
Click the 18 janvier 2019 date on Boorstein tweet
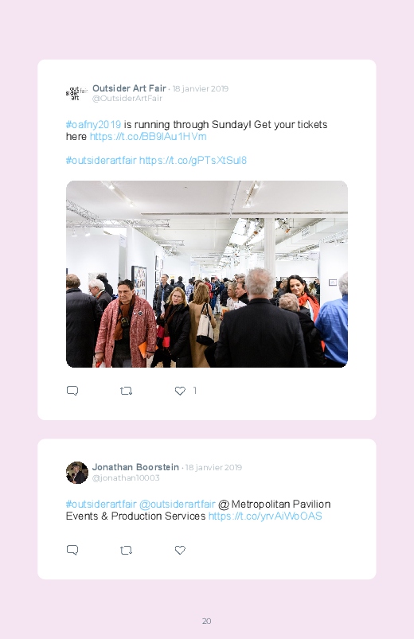point(213,467)
